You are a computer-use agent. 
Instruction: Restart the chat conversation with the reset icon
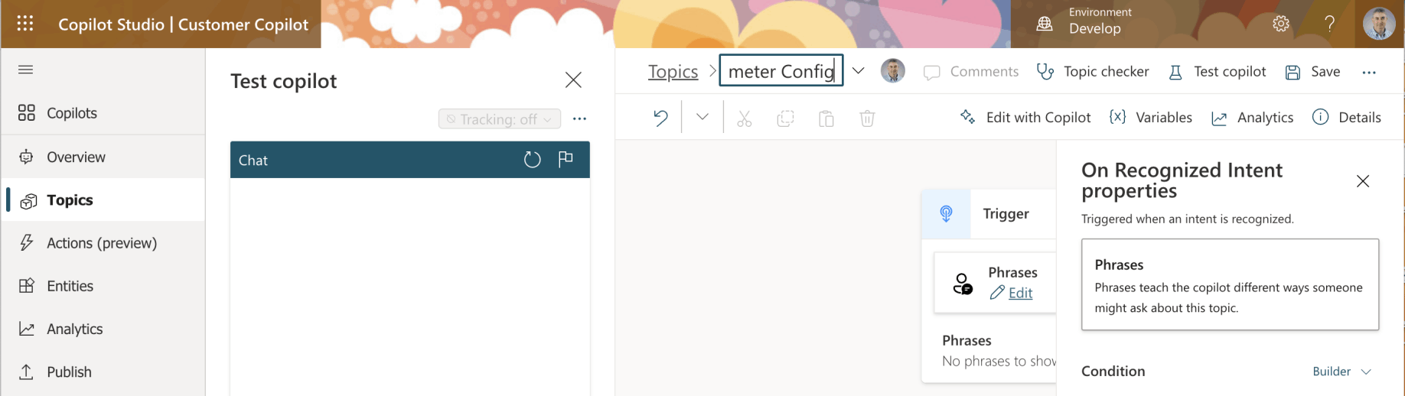point(532,160)
